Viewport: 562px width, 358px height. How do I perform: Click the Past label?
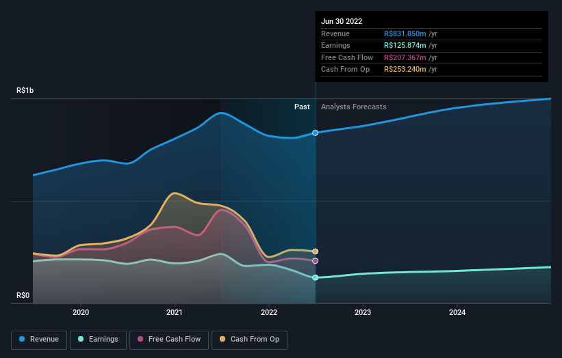[302, 107]
